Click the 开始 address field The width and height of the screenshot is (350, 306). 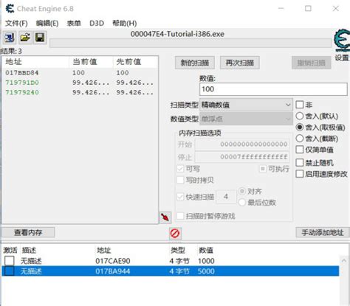pyautogui.click(x=242, y=145)
